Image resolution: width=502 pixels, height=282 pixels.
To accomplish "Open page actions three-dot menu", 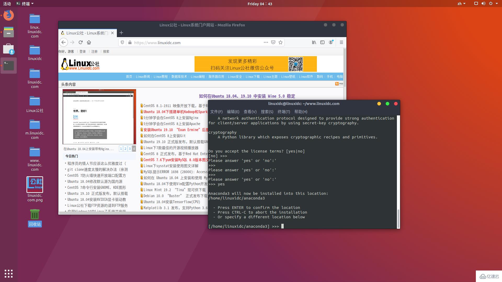I will pyautogui.click(x=266, y=42).
